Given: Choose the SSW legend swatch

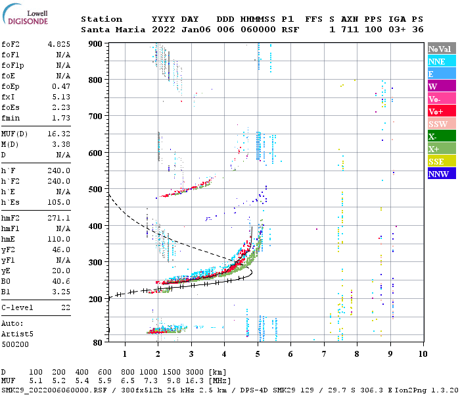Looking at the screenshot, I should (x=441, y=124).
